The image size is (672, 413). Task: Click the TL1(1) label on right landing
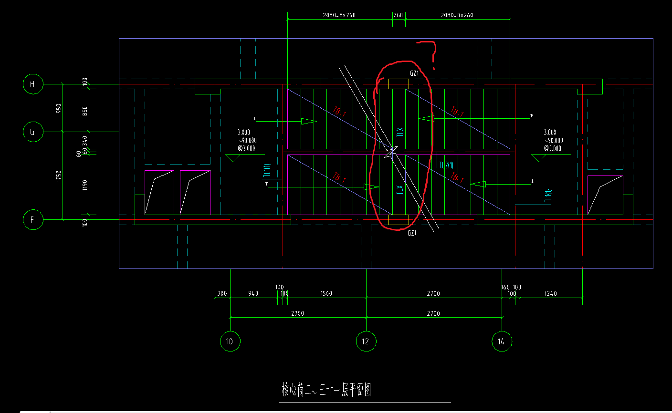coord(548,196)
